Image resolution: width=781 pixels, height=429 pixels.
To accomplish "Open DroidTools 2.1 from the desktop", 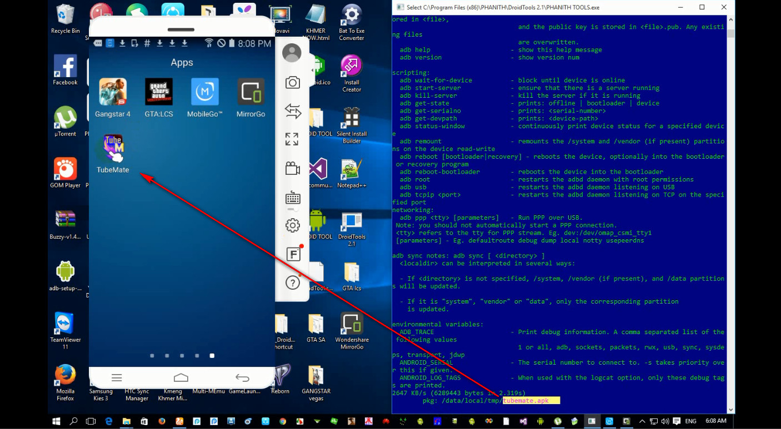I will [352, 225].
